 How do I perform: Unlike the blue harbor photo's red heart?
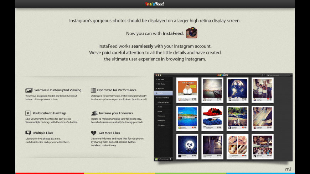pos(192,127)
